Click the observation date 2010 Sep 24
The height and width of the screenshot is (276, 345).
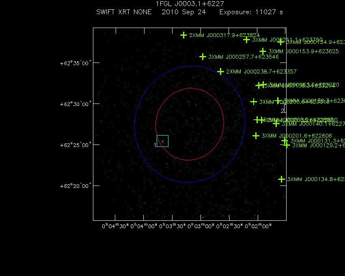184,12
